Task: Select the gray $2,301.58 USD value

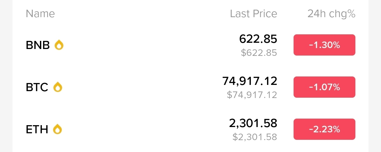Action: pos(255,137)
